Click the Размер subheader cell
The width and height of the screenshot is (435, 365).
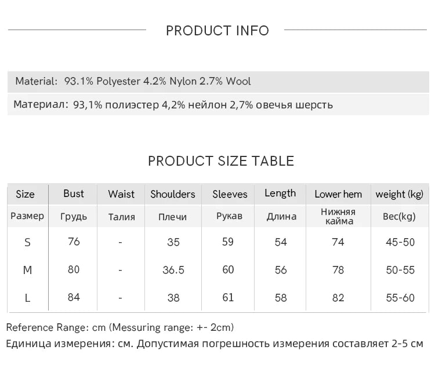coord(27,216)
